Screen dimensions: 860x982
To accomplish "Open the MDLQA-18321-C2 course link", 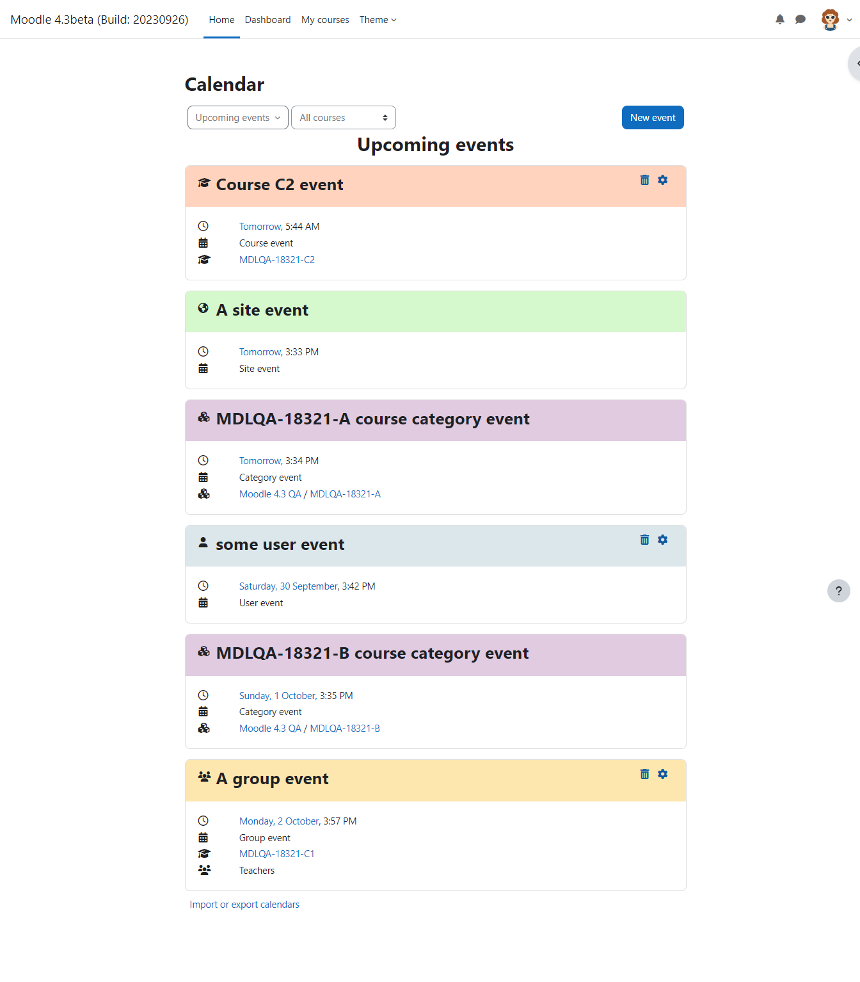I will (x=277, y=260).
